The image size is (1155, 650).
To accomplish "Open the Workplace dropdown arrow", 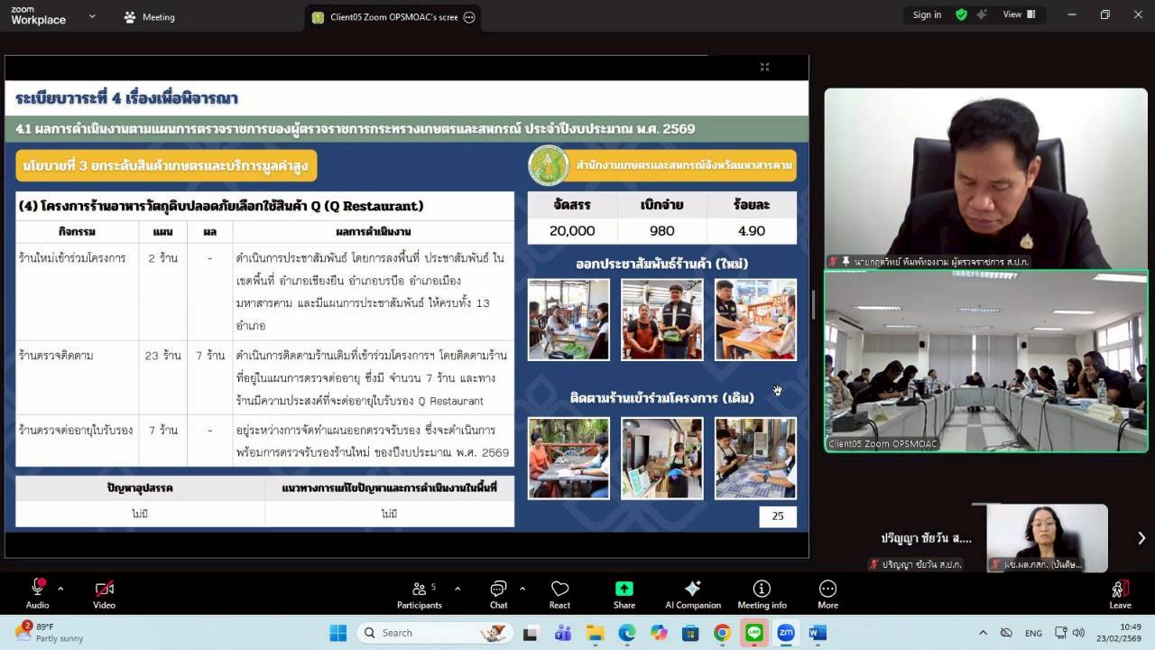I will (90, 16).
